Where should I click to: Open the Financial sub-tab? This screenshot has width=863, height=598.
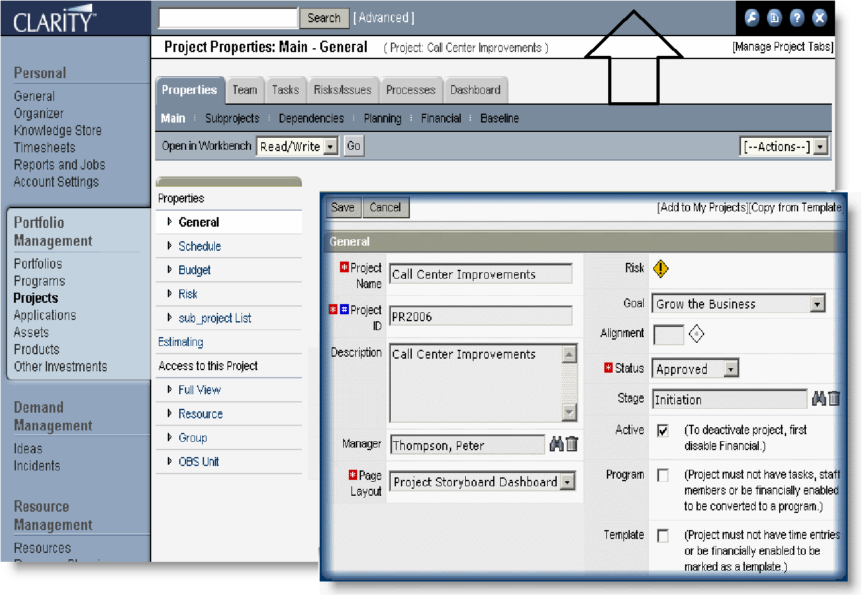(441, 118)
